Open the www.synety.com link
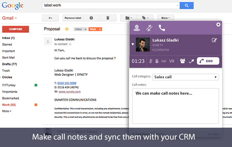The width and height of the screenshot is (232, 147). (70, 92)
